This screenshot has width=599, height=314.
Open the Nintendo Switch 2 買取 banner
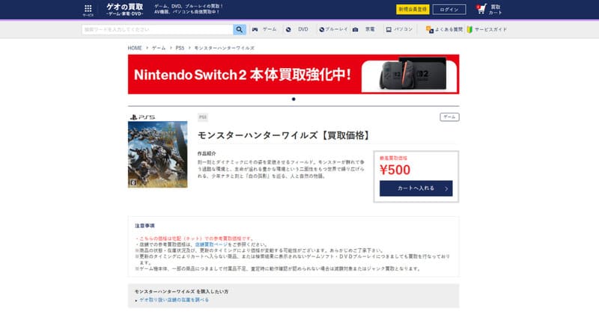pyautogui.click(x=294, y=74)
